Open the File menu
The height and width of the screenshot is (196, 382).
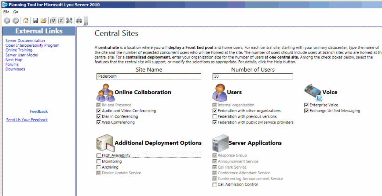coord(6,12)
